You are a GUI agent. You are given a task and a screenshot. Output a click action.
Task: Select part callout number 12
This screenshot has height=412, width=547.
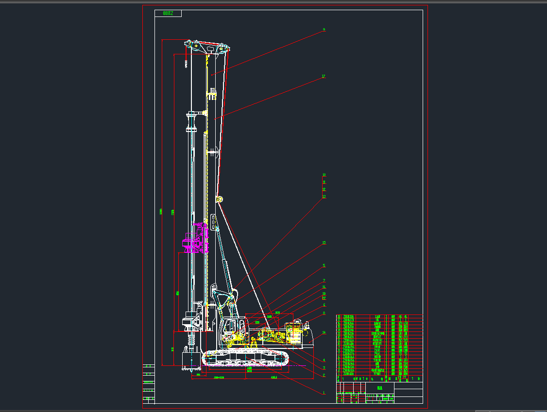pos(324,190)
